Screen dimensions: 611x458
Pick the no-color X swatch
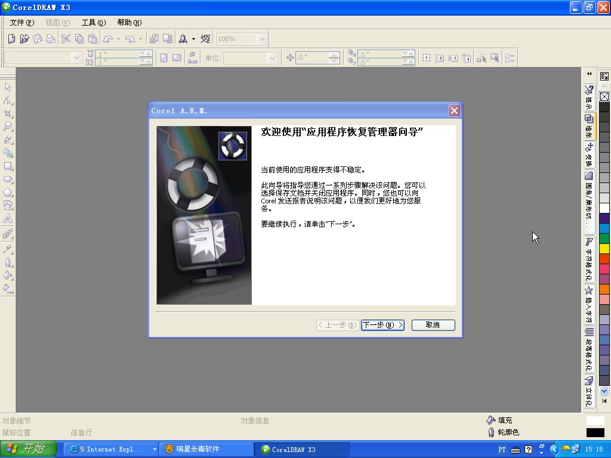(x=604, y=97)
